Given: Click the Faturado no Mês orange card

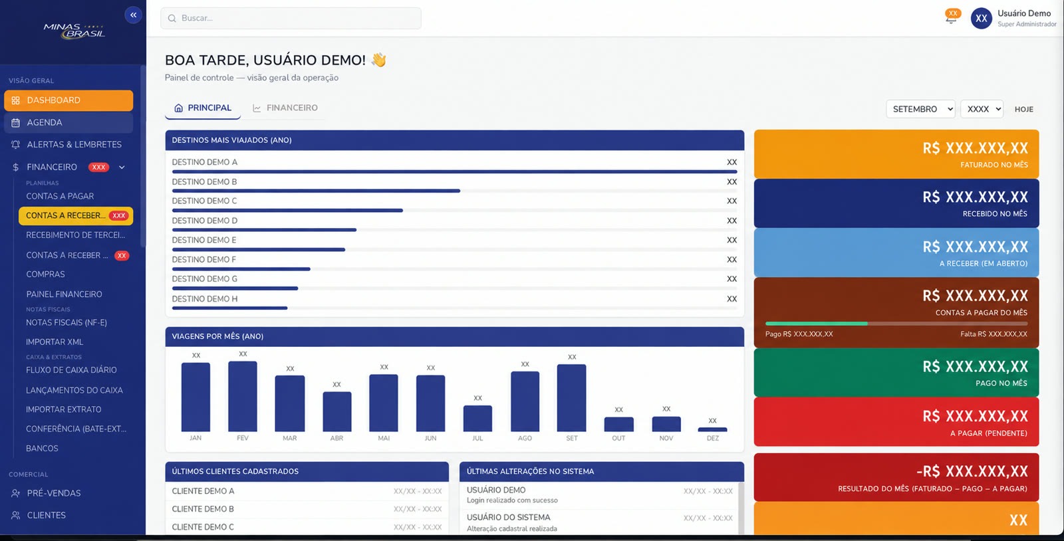Looking at the screenshot, I should [x=896, y=154].
